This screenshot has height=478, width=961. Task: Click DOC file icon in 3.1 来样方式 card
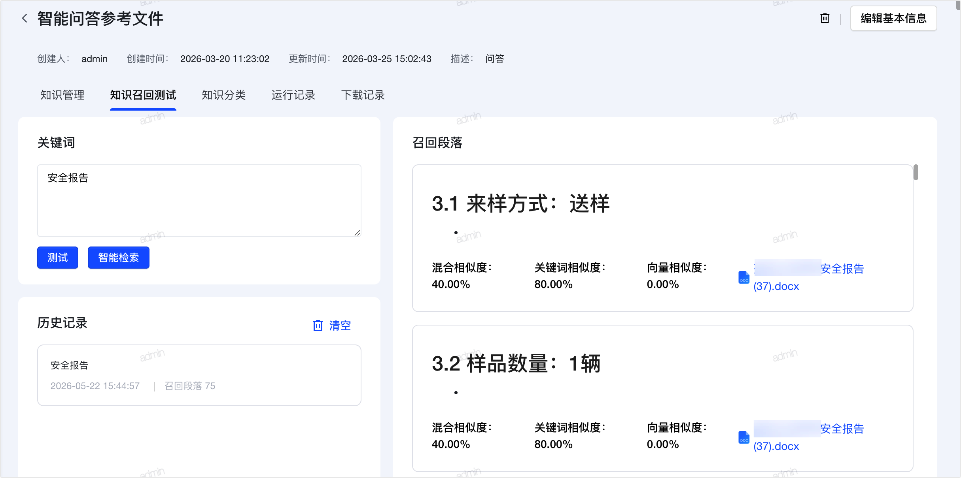(x=744, y=277)
